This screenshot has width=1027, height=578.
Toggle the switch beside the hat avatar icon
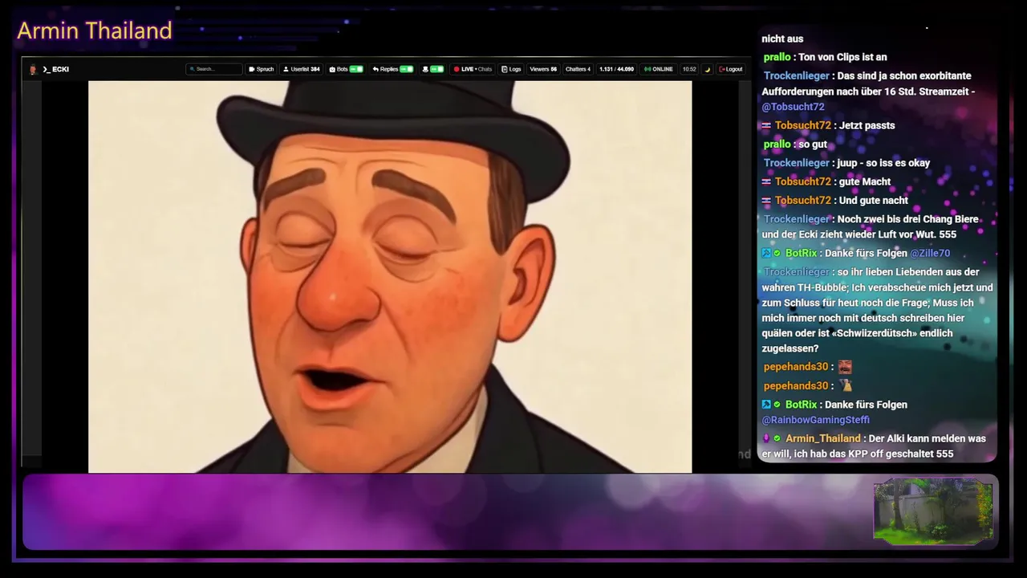pyautogui.click(x=436, y=69)
